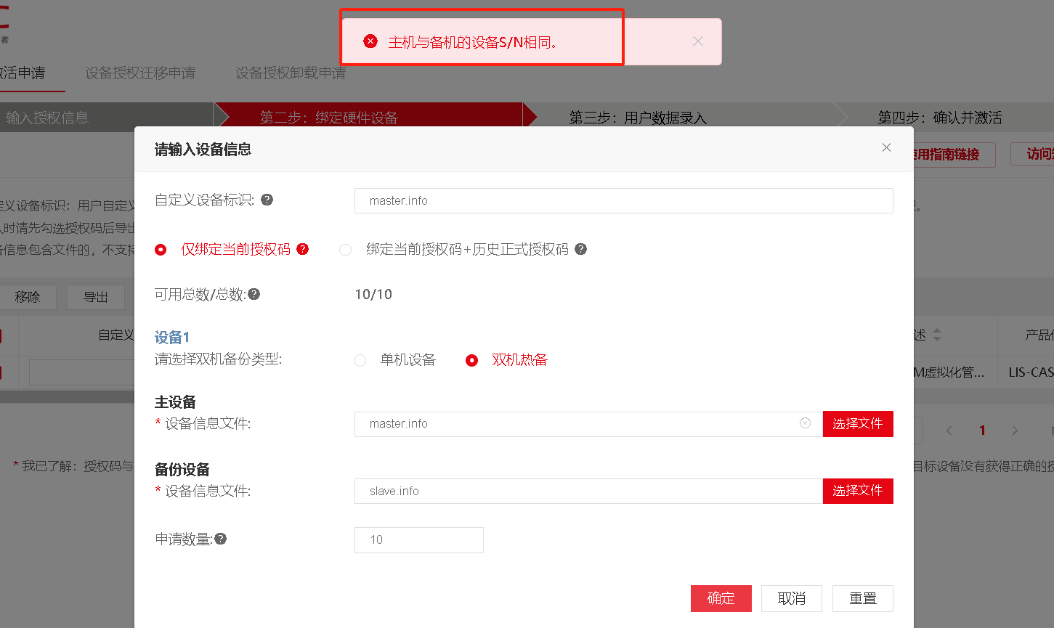
Task: Dismiss the S/N error notification
Action: pyautogui.click(x=698, y=41)
